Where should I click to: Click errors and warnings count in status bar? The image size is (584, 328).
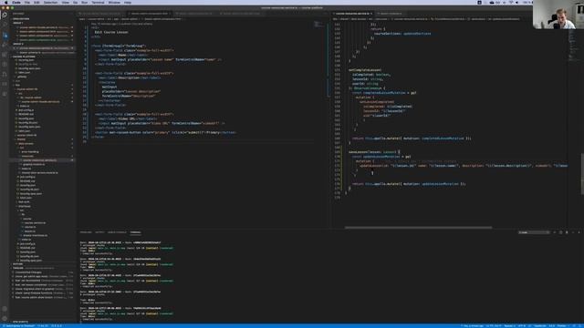click(57, 326)
